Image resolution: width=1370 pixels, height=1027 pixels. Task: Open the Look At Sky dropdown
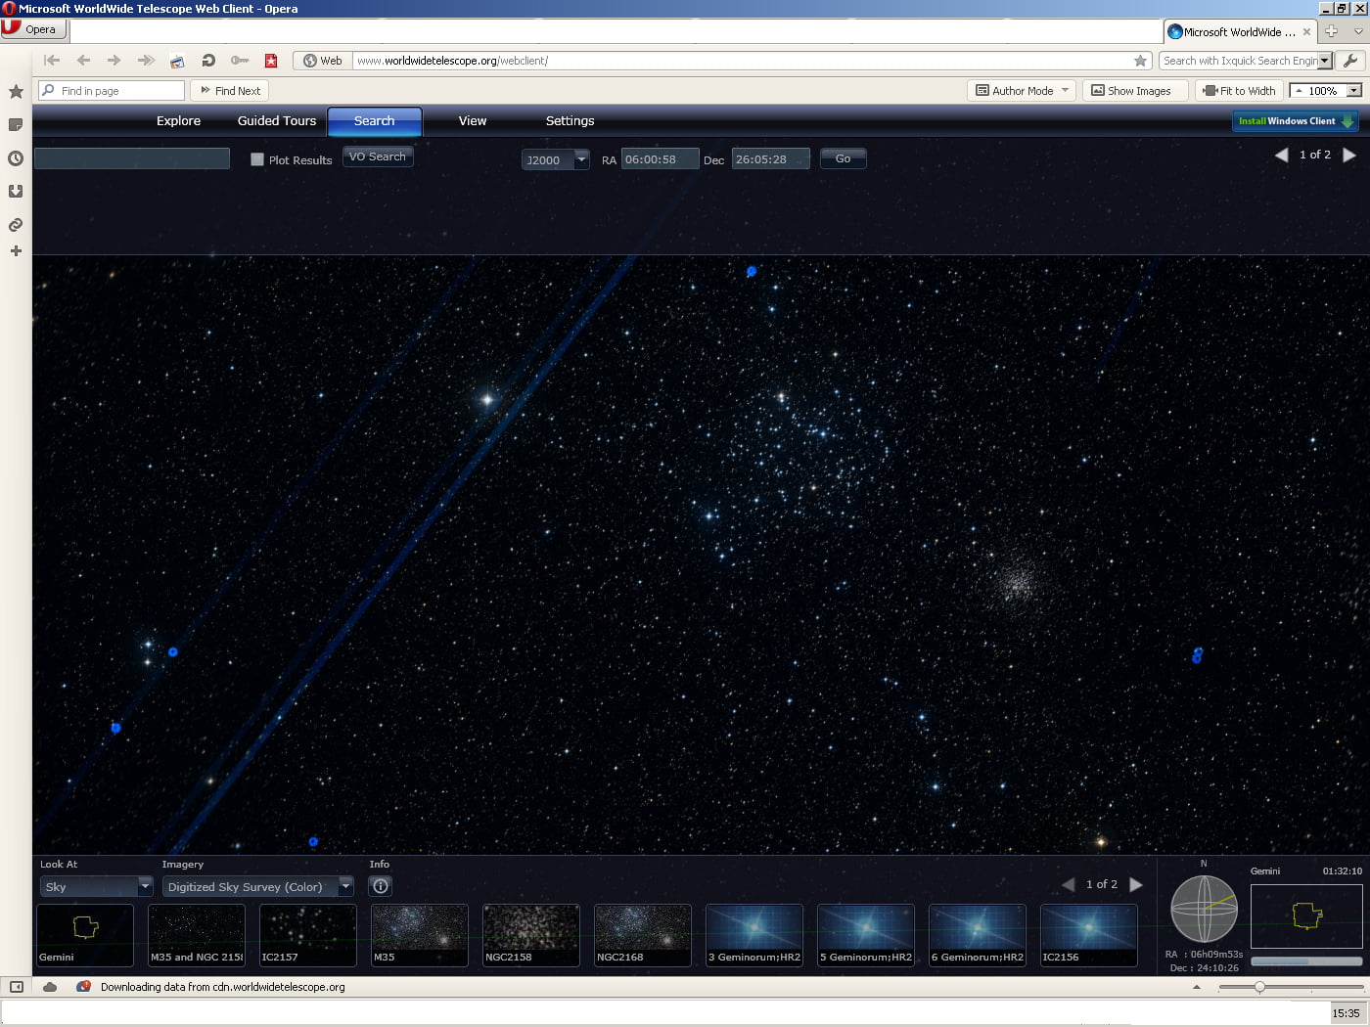pos(97,886)
